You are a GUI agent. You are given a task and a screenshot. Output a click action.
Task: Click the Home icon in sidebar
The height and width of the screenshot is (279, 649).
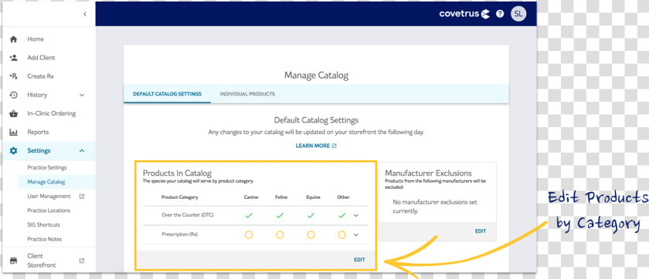(x=14, y=39)
